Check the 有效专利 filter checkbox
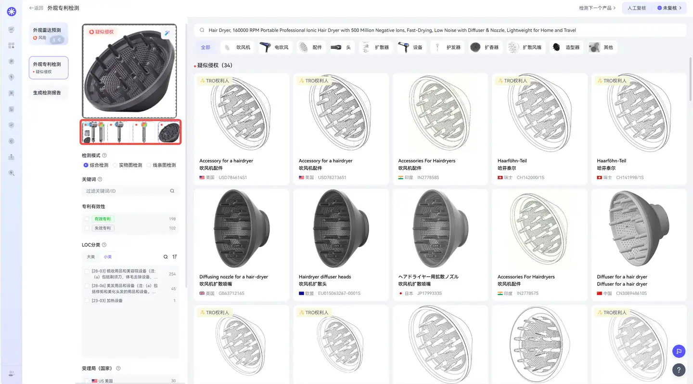This screenshot has height=384, width=693. coord(87,219)
